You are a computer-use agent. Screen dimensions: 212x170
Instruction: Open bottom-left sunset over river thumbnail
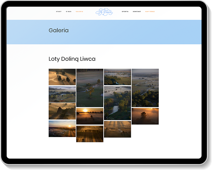coord(62,129)
